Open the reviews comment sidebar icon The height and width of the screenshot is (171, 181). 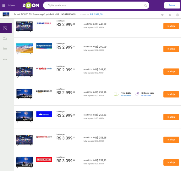[5, 58]
